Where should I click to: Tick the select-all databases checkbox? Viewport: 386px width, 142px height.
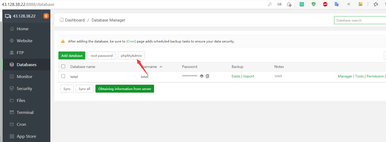(x=63, y=67)
